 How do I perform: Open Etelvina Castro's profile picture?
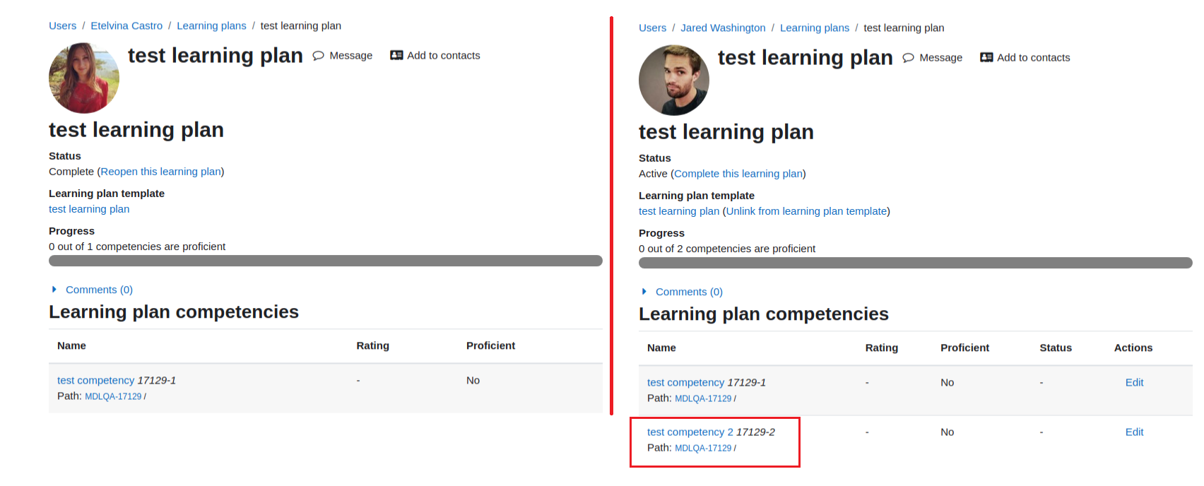84,78
